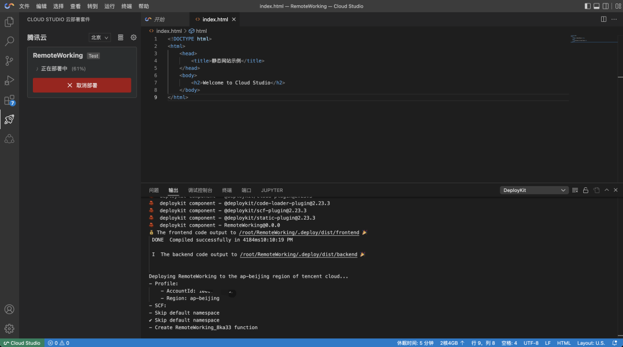Open the 转到 menu

[x=92, y=6]
